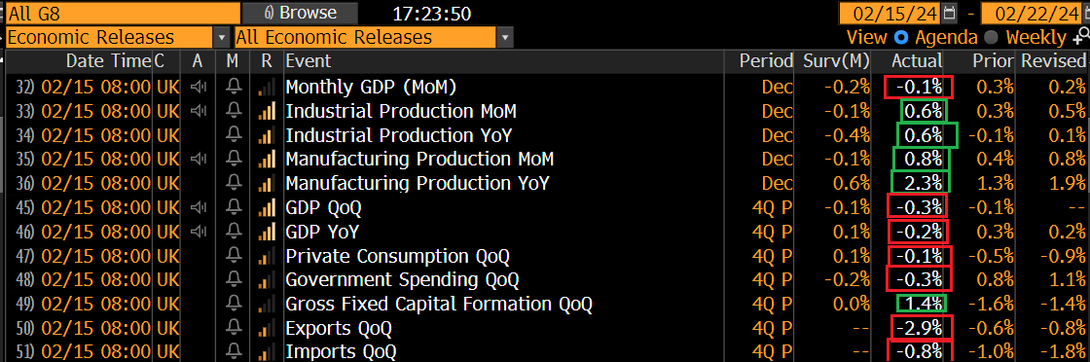
Task: Click the speaker icon for GDP YoY
Action: coord(199,232)
